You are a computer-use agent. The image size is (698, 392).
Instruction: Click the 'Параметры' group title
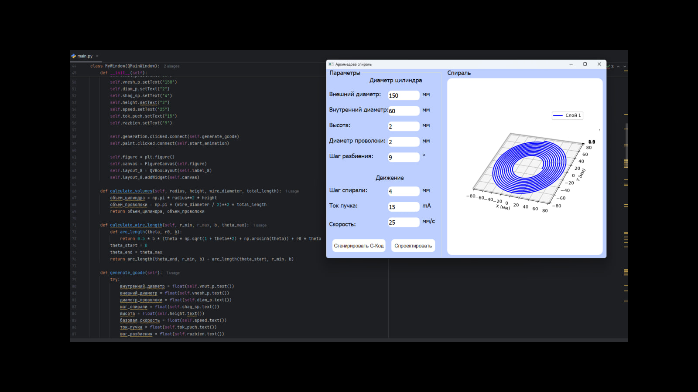click(x=345, y=73)
